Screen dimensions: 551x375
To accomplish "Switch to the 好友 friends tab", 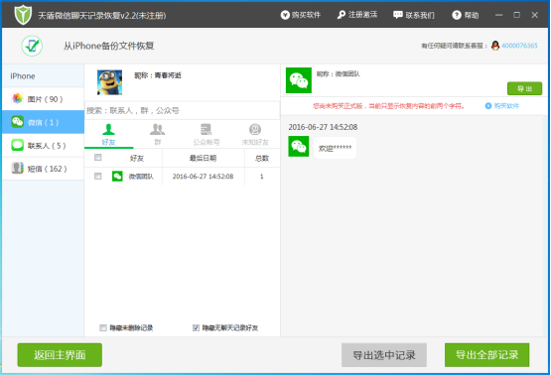I will [x=108, y=135].
